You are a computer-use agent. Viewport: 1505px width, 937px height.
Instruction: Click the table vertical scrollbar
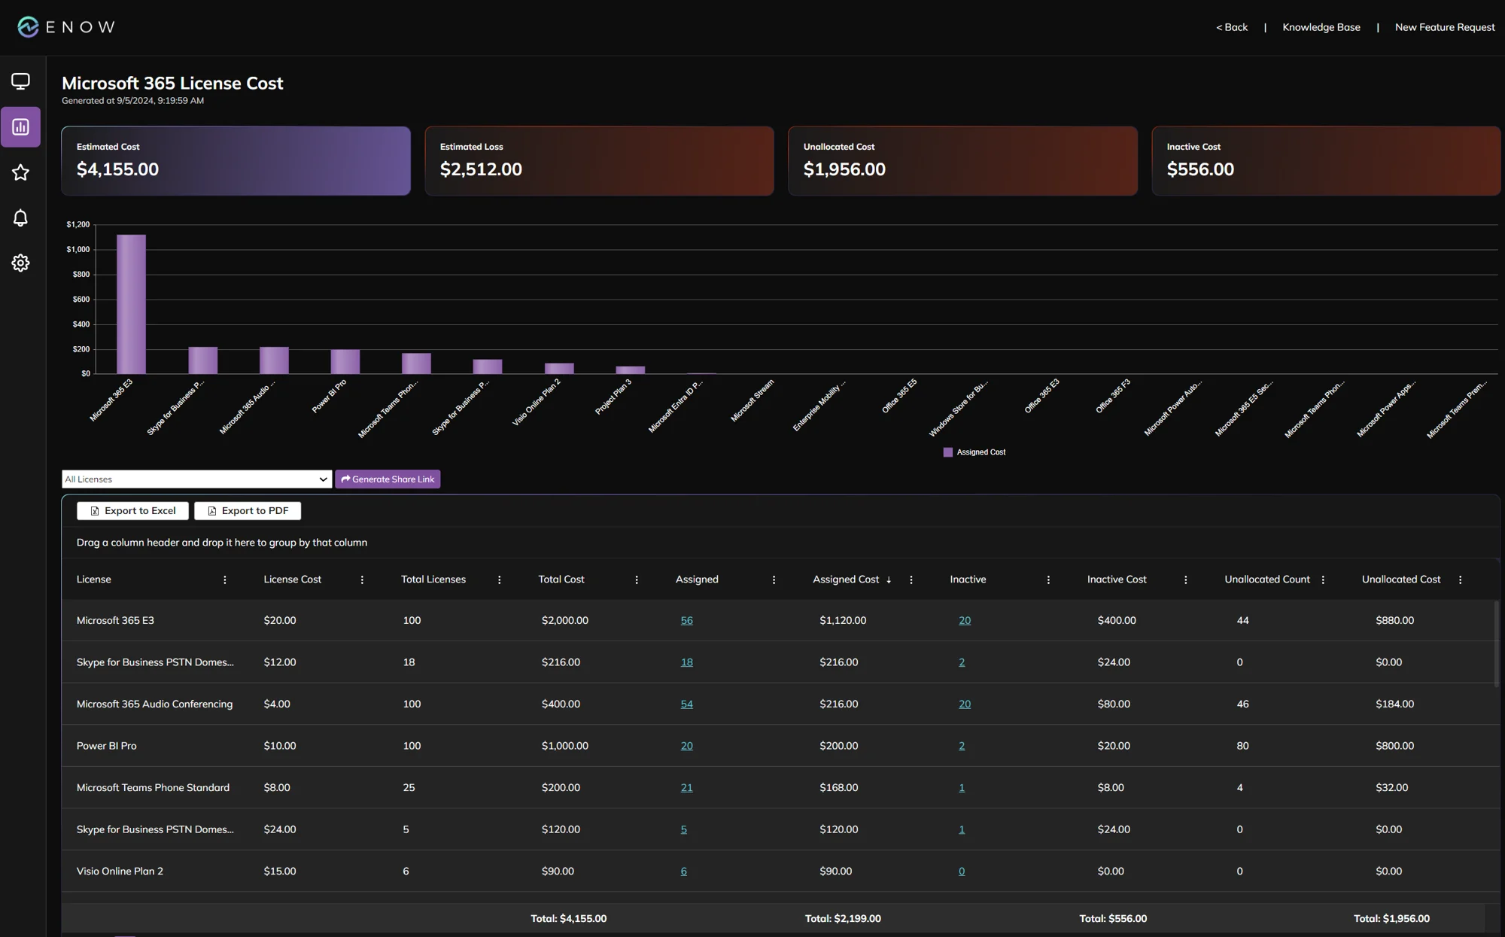pos(1496,643)
